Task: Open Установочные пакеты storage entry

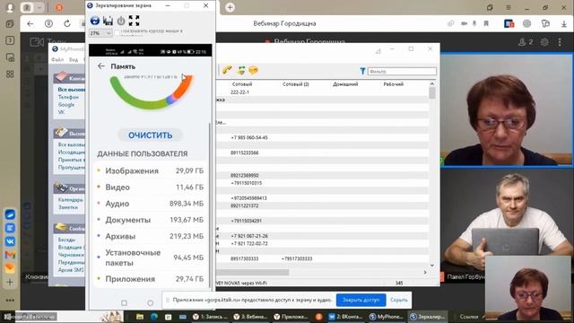Action: pos(150,258)
